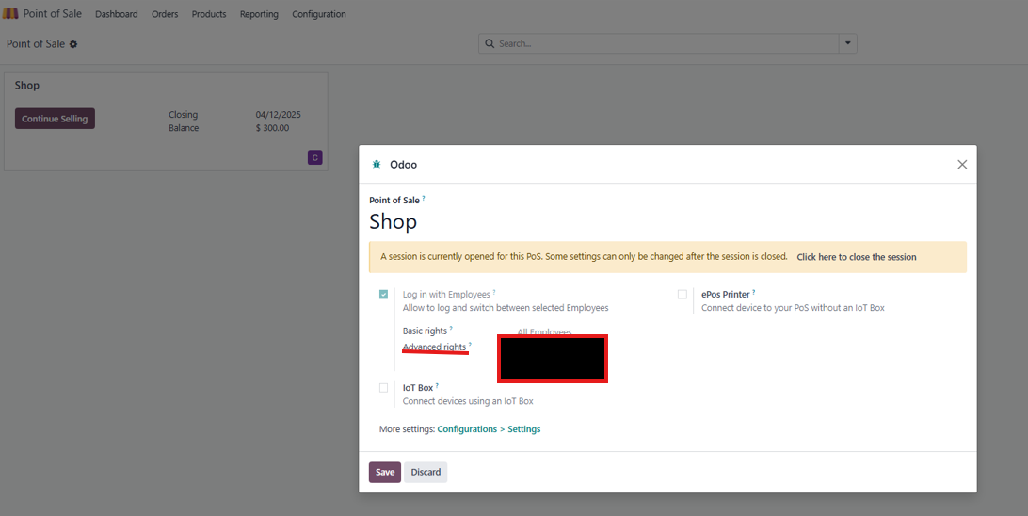Close the Odoo dialog with X
This screenshot has height=516, width=1028.
962,165
